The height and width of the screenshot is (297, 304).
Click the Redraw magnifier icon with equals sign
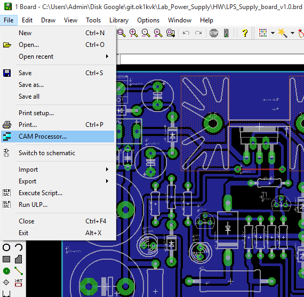point(158,33)
